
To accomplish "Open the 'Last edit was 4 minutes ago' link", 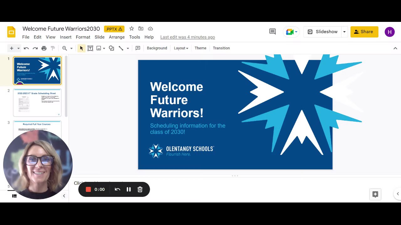I will [188, 37].
